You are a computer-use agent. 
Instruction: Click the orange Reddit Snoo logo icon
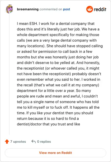[x=90, y=9]
